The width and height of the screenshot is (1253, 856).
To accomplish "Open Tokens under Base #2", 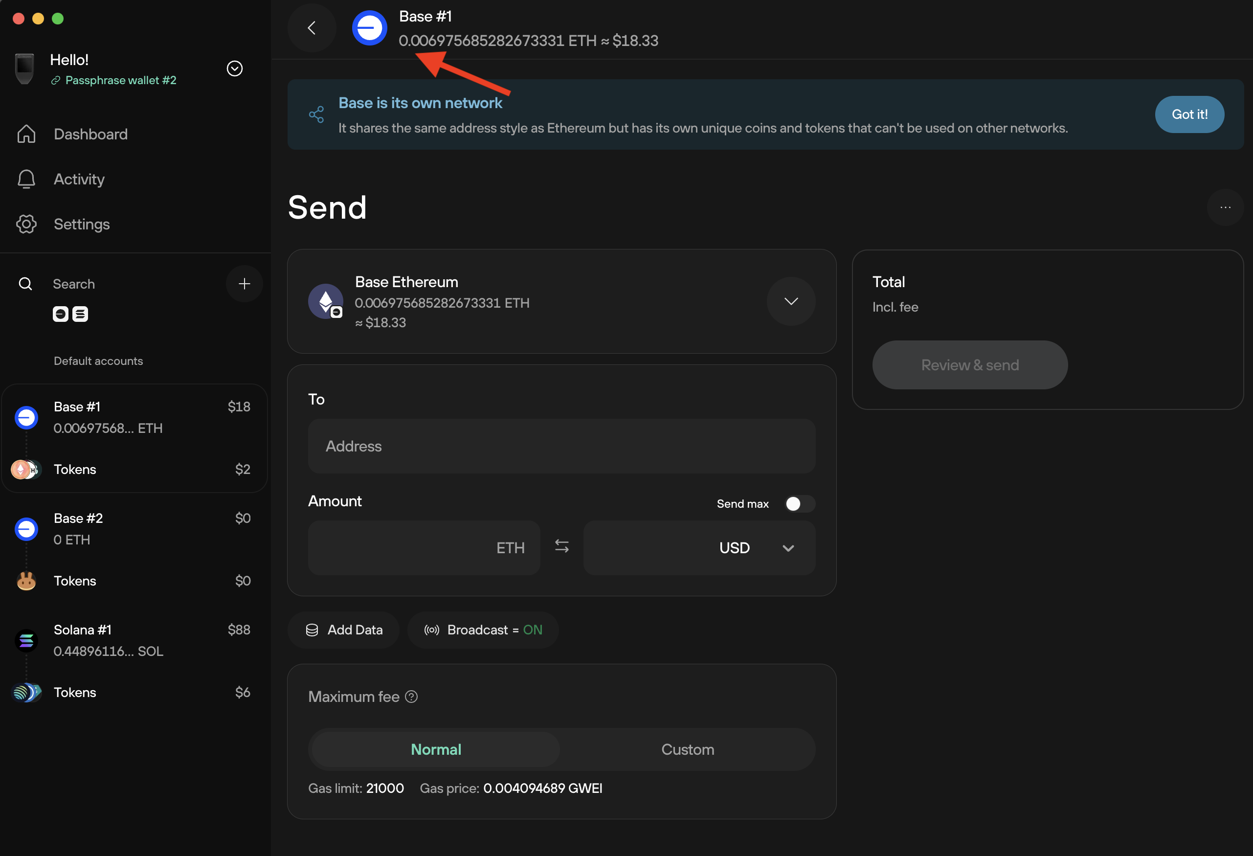I will coord(135,581).
